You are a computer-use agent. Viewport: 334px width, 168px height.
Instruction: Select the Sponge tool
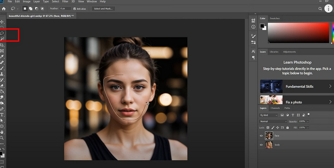point(2,103)
